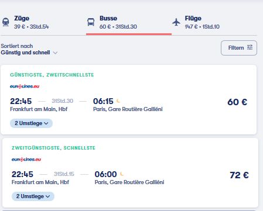The width and height of the screenshot is (263, 211).
Task: Select the 72 € price
Action: click(x=239, y=175)
